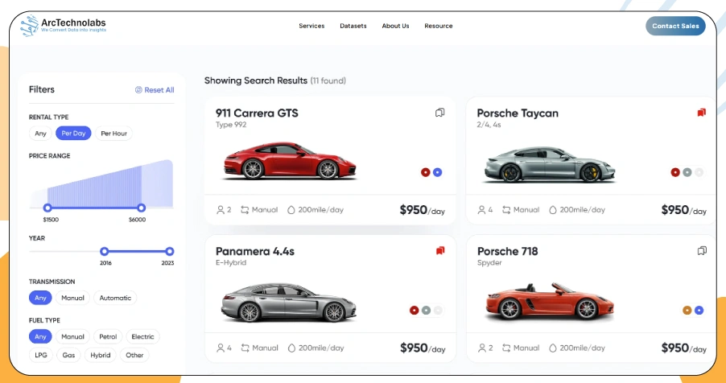Click Reset All filters icon
The height and width of the screenshot is (383, 726).
click(138, 90)
